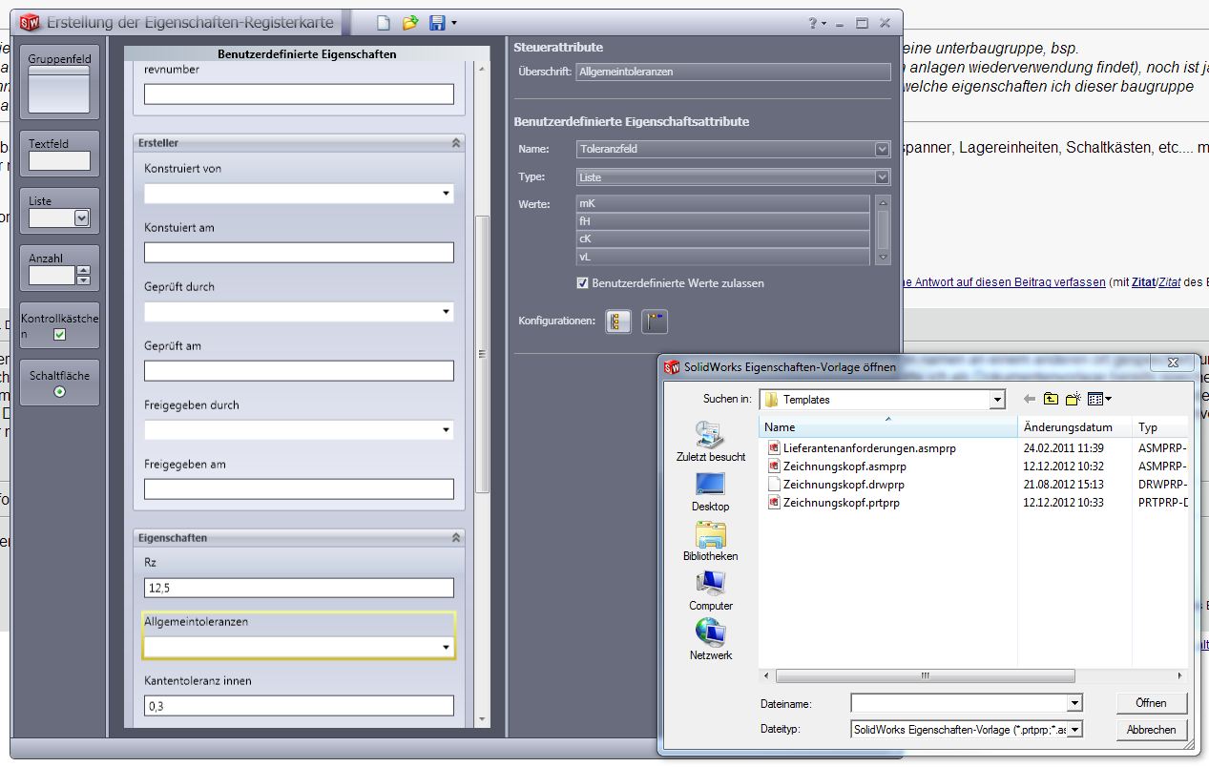
Task: Go back using arrow in file dialog
Action: coord(1029,399)
